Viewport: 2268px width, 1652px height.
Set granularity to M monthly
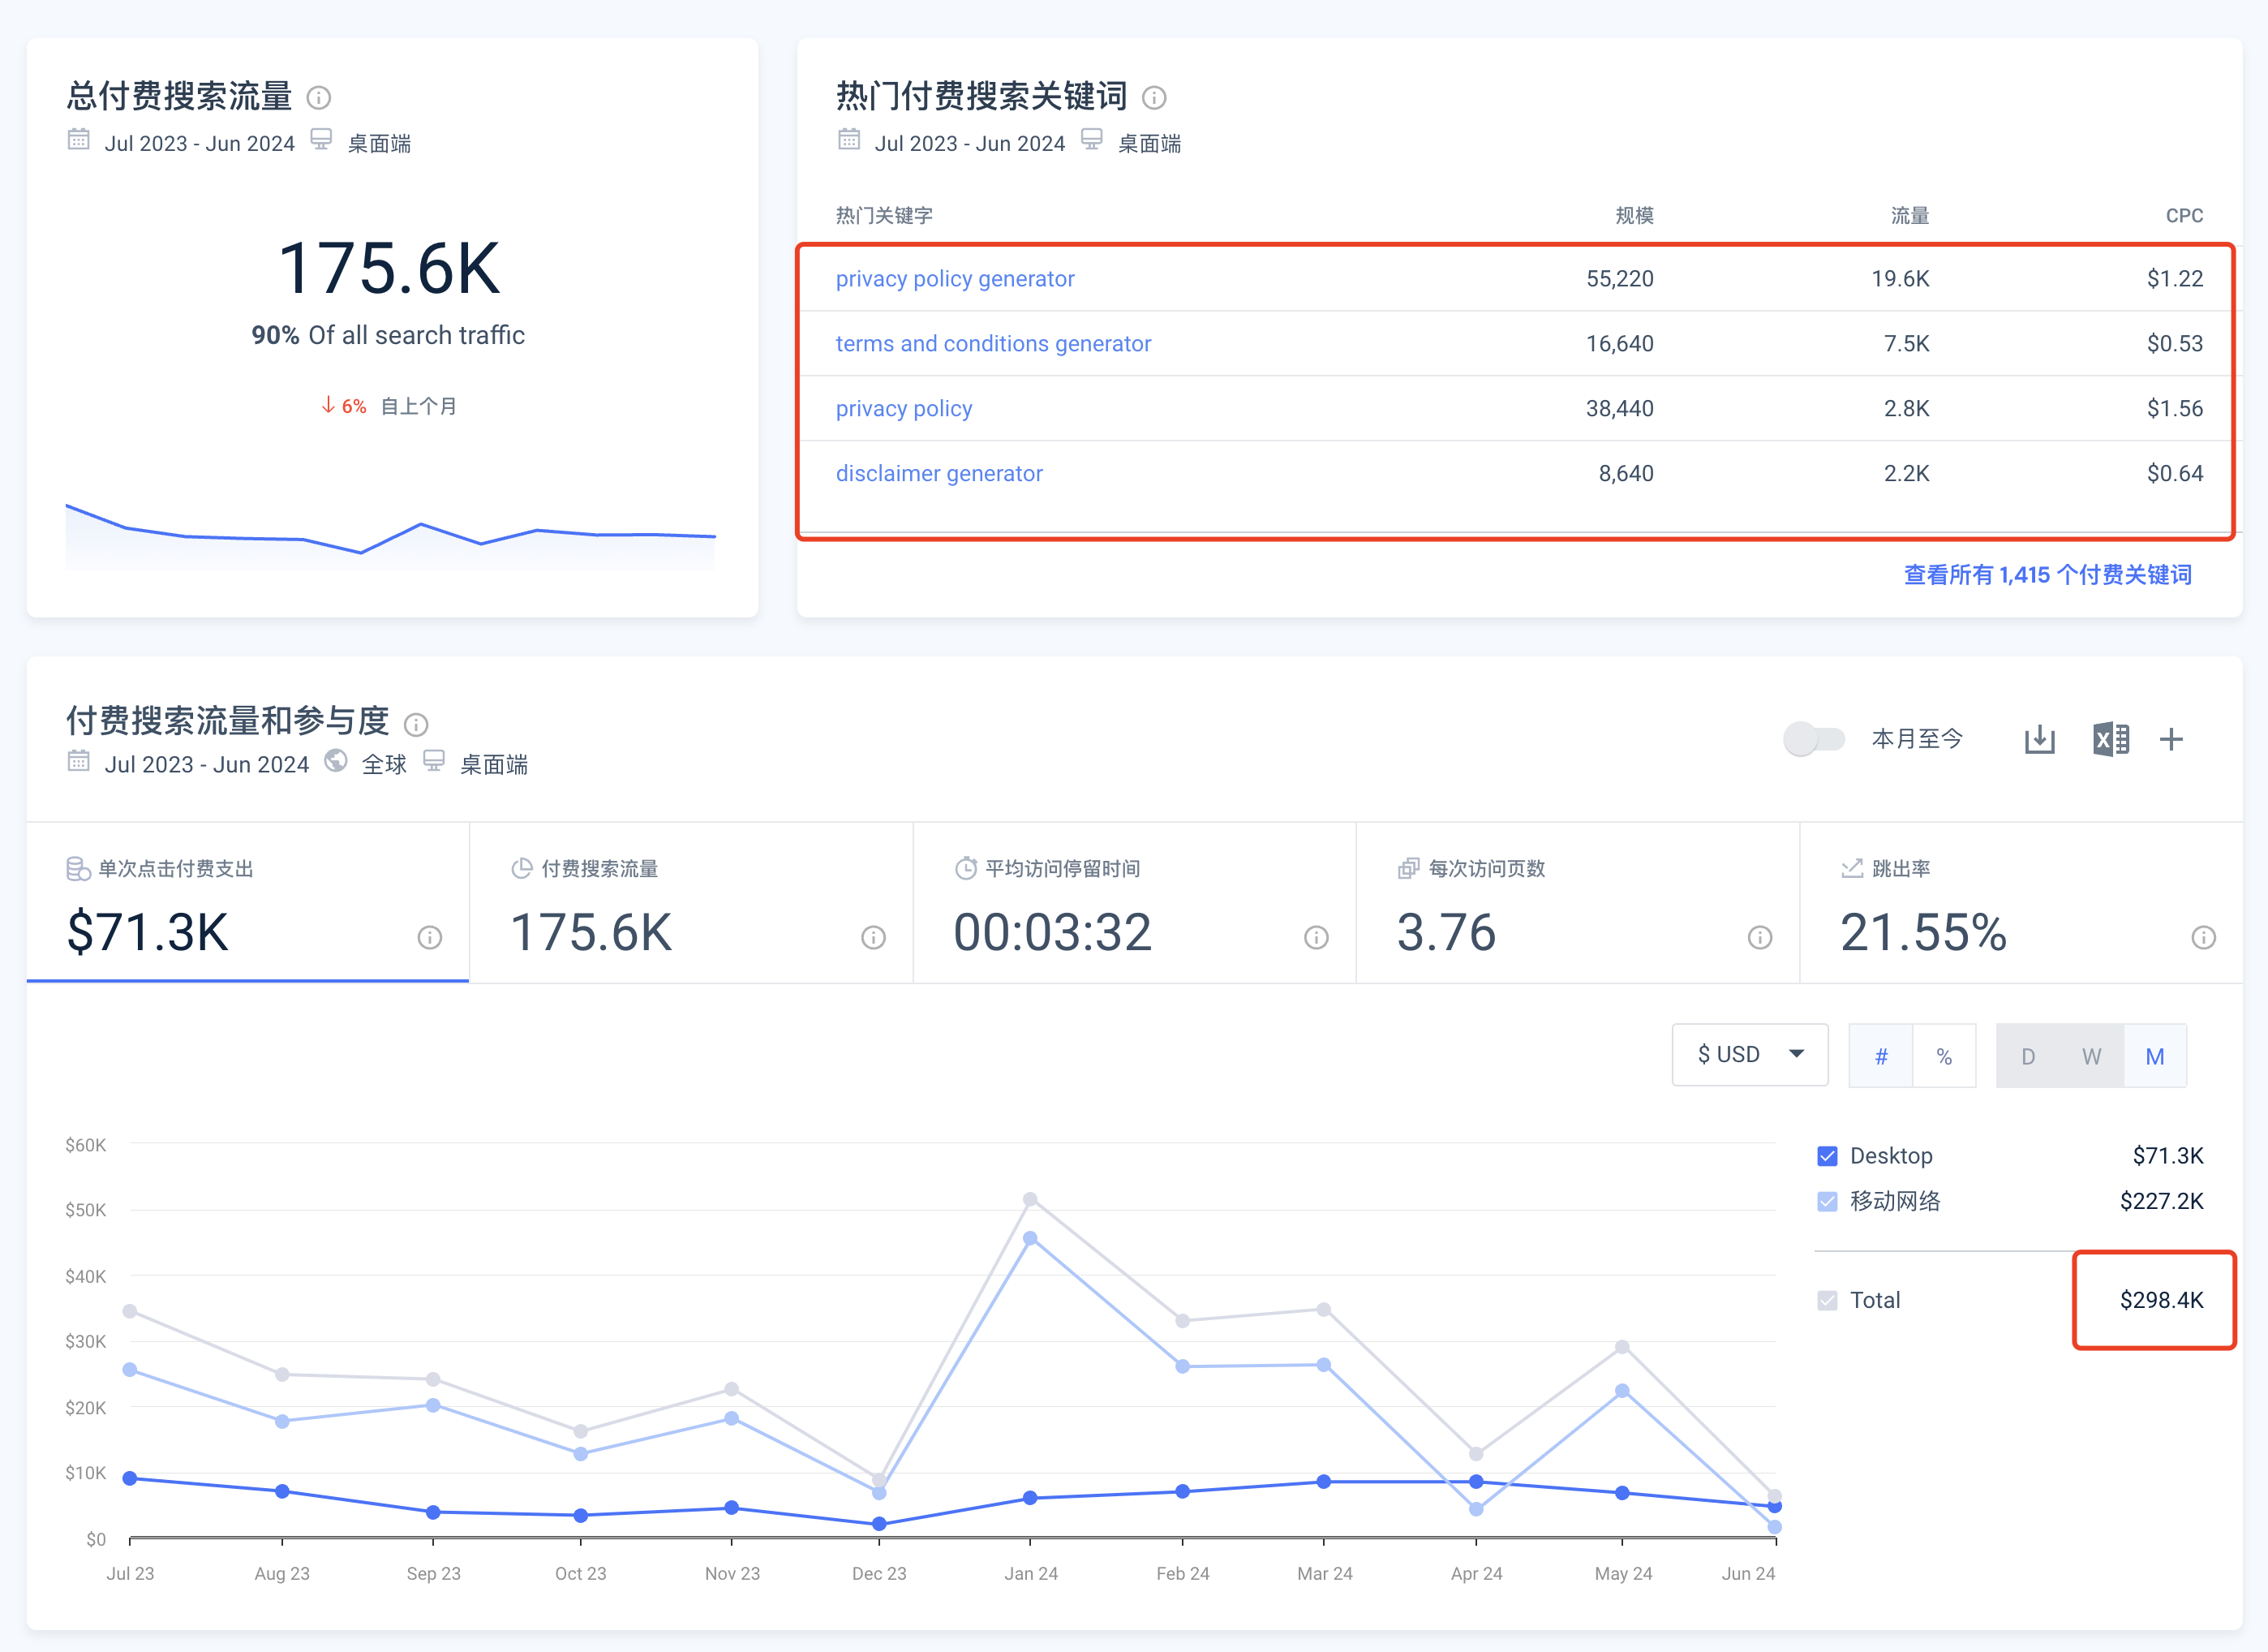click(2155, 1056)
